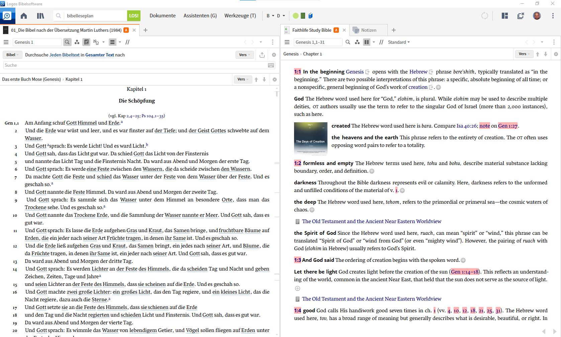Select the Faithlife Study Bible tab
Screen dimensions: 561x337
315,30
